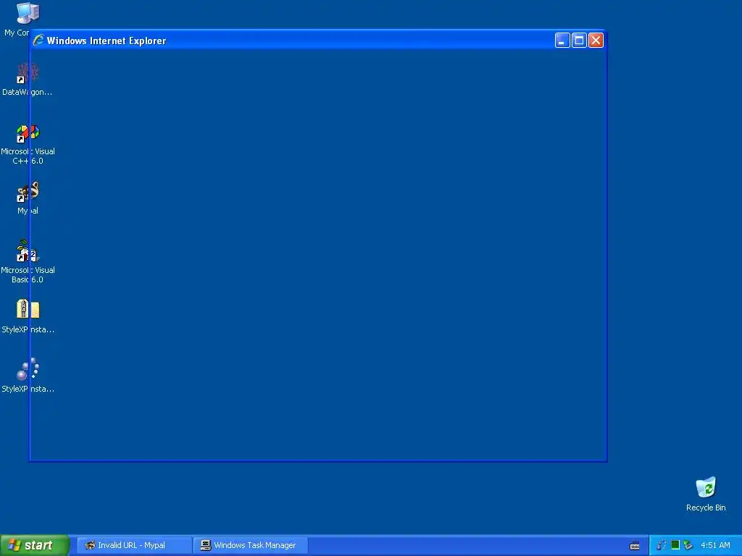Click the Safely Remove Hardware tray icon
Image resolution: width=742 pixels, height=556 pixels.
(688, 545)
